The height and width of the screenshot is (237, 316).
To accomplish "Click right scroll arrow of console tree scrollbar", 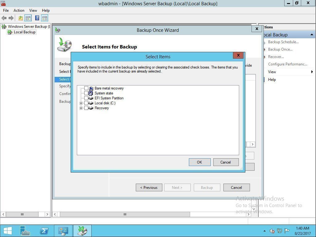I will point(47,214).
